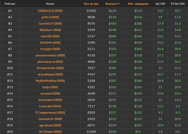Open player LiveLabel (888)
This screenshot has width=188, height=134.
[50, 106]
